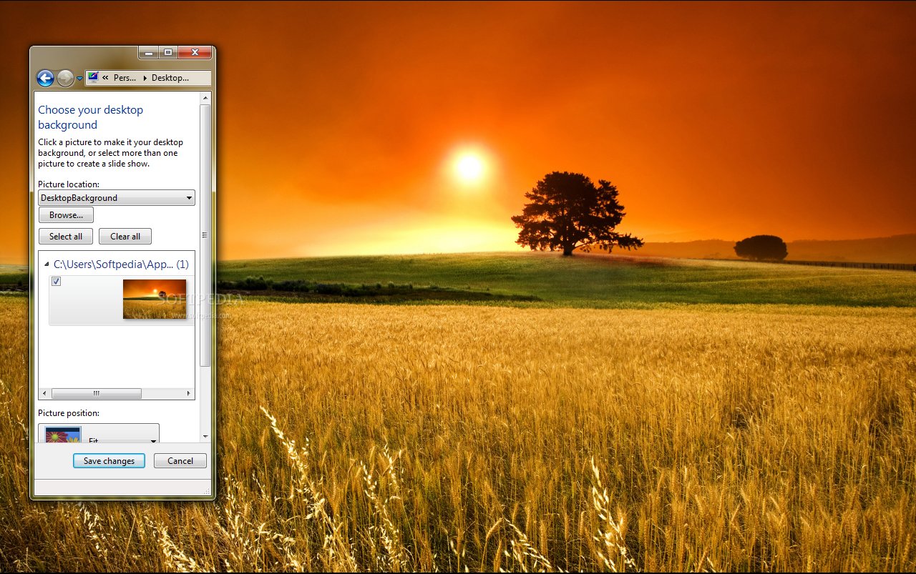Open the Picture location dropdown showing DesktopBackground
The height and width of the screenshot is (574, 916).
pyautogui.click(x=117, y=198)
